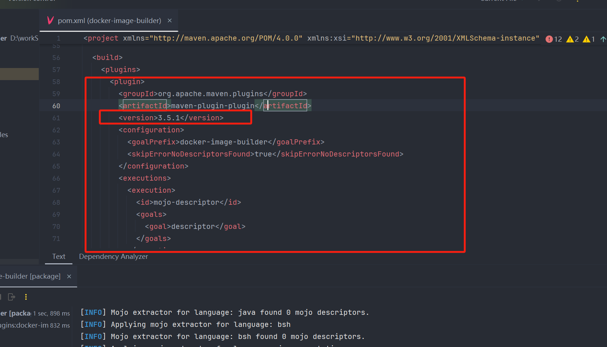Screen dimensions: 607x347
Task: Close the builder [package] run tab
Action: pos(69,276)
